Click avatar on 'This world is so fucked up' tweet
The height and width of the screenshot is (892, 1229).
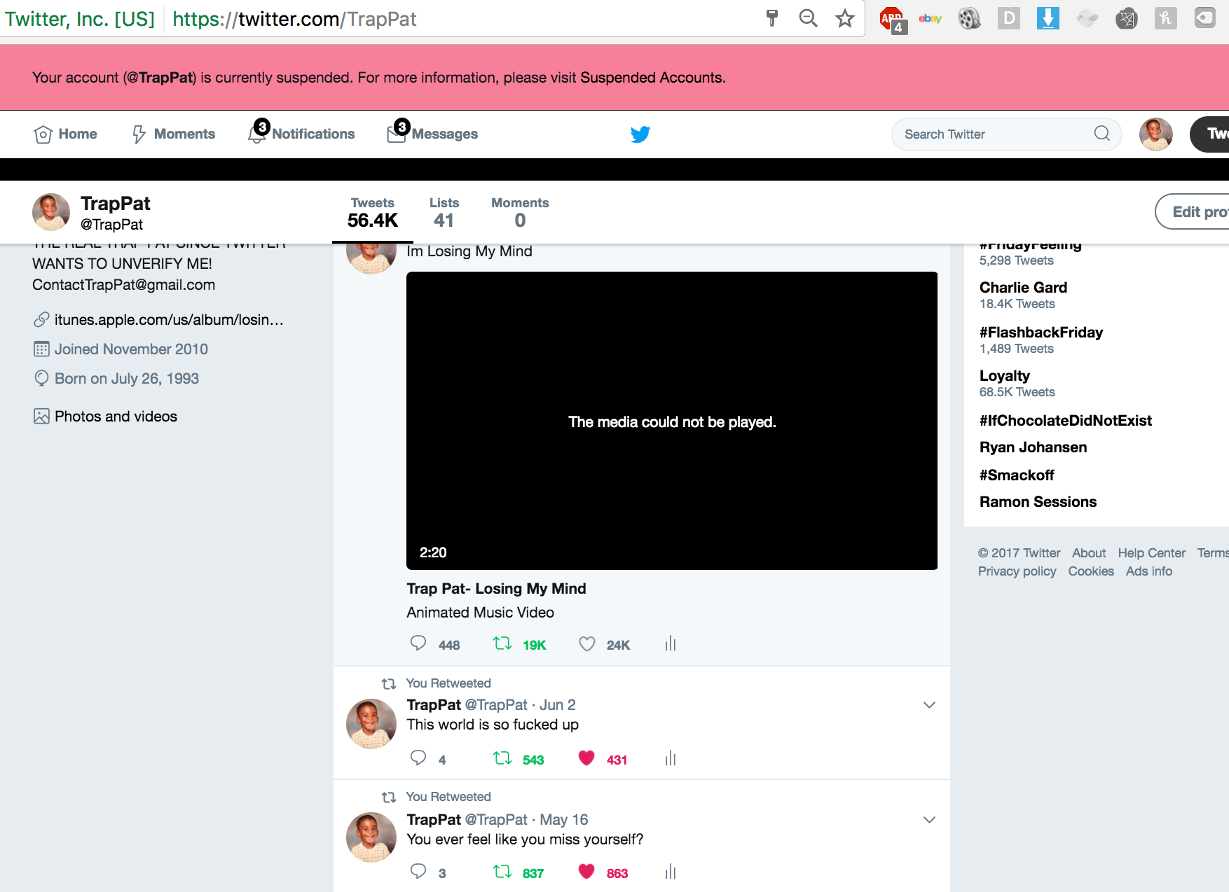tap(371, 723)
